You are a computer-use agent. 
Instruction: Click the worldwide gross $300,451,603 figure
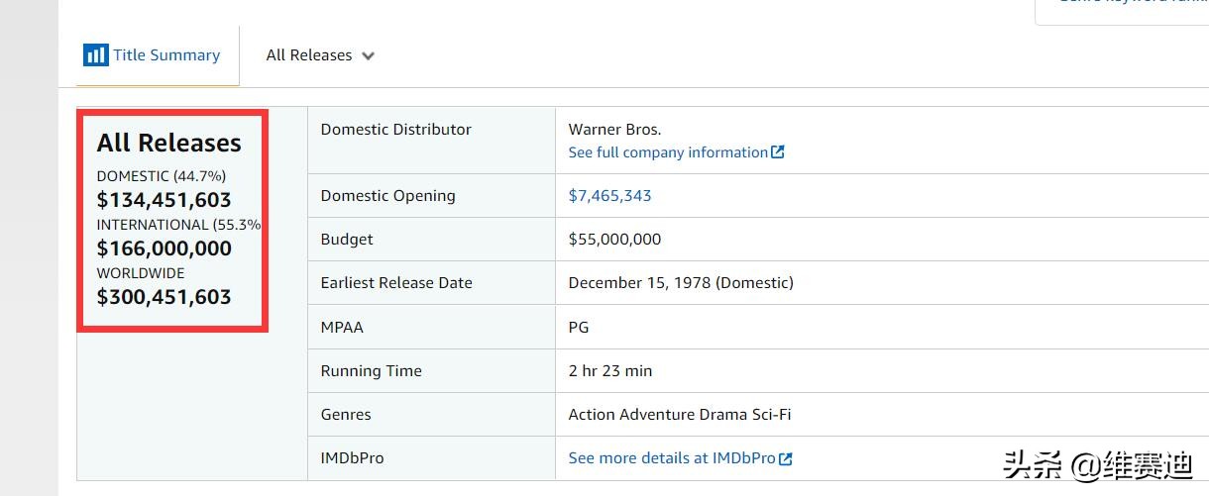tap(164, 297)
